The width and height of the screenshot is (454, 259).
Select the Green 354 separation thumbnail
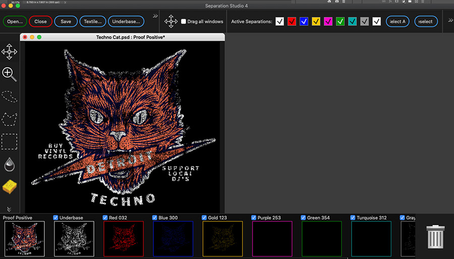click(x=322, y=239)
